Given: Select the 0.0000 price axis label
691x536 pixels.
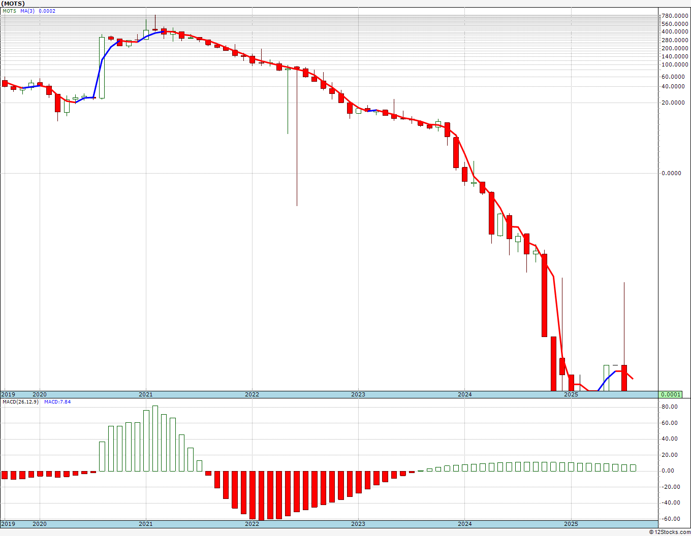Looking at the screenshot, I should click(671, 173).
